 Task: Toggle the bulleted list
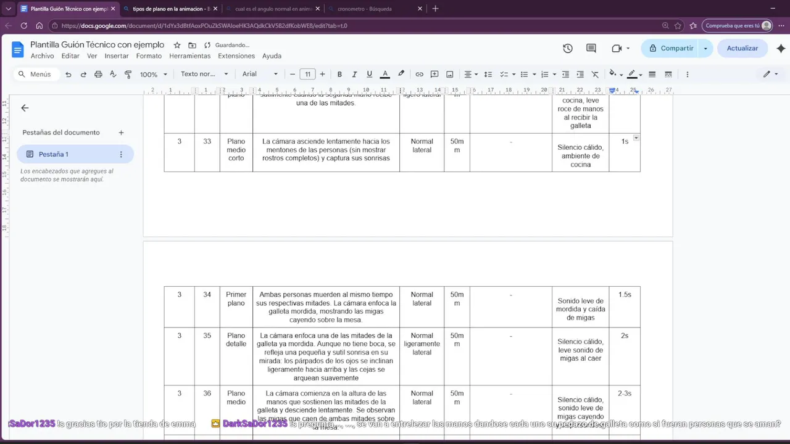524,74
